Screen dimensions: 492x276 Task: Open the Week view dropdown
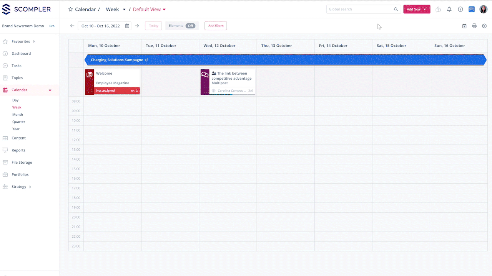(124, 9)
